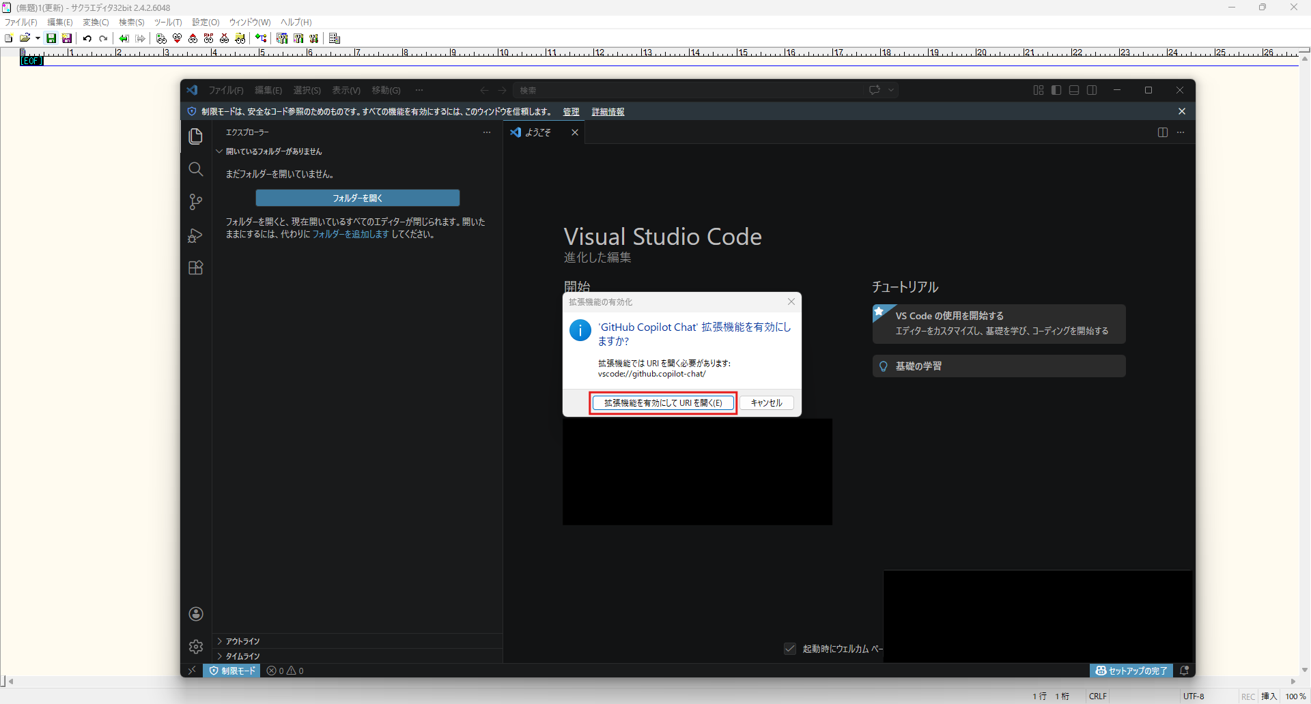Click the undo icon in Sakura toolbar
The width and height of the screenshot is (1311, 704).
pos(87,38)
